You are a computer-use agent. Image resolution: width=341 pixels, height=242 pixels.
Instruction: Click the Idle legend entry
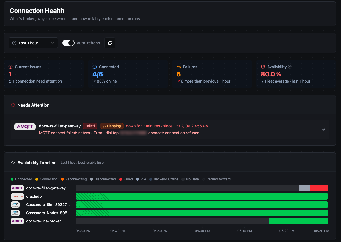point(141,179)
